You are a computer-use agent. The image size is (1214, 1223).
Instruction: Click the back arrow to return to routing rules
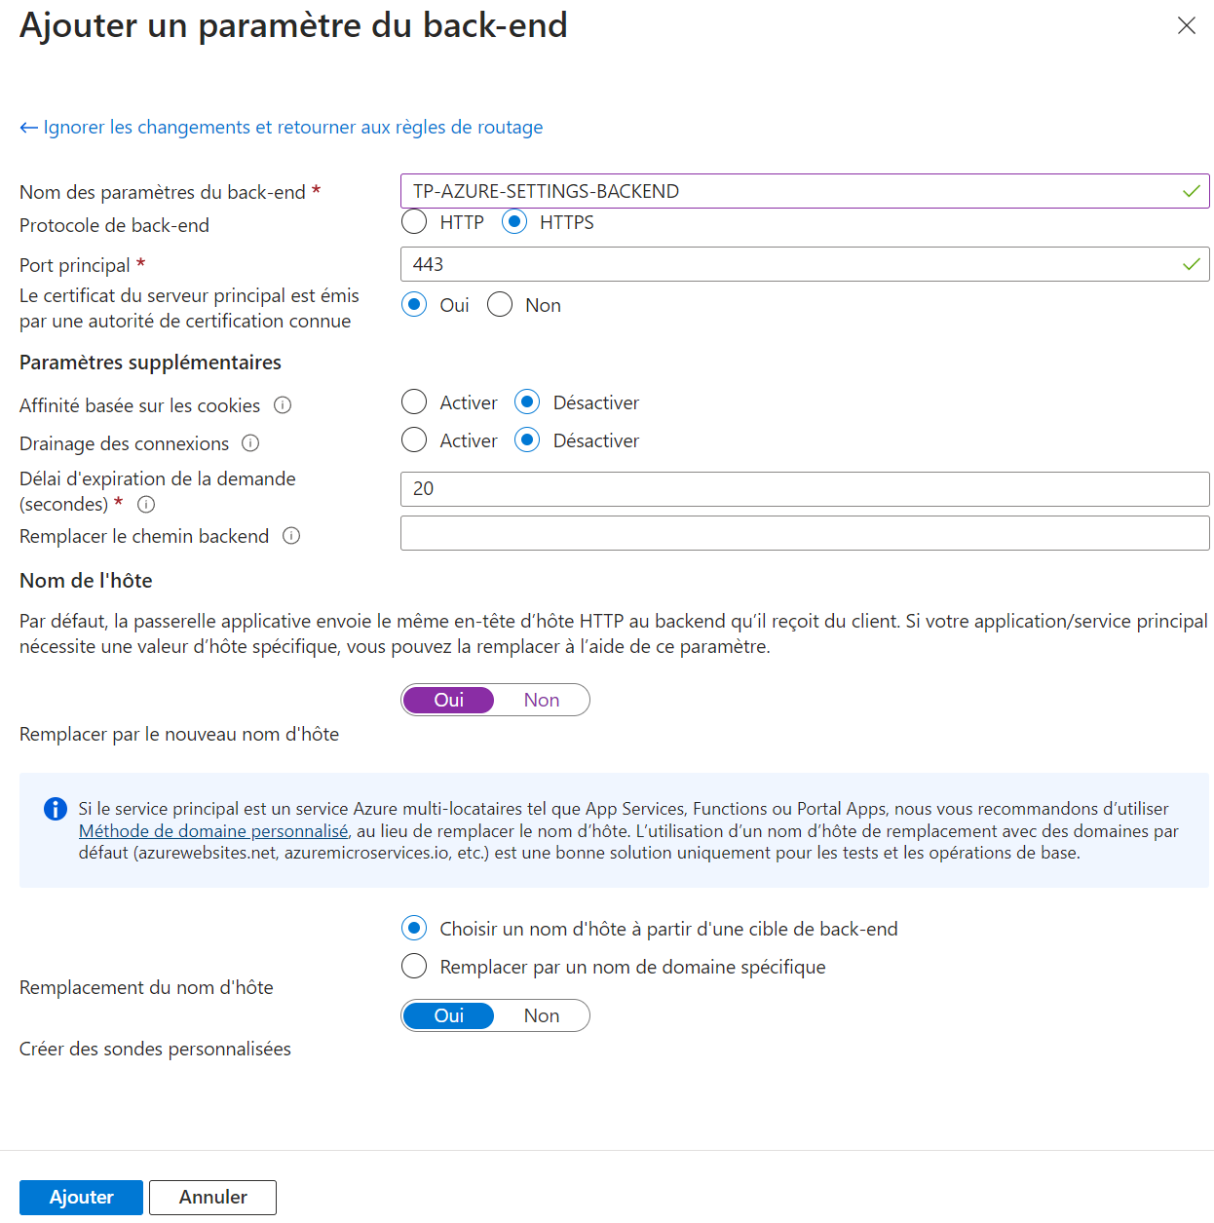pyautogui.click(x=27, y=127)
